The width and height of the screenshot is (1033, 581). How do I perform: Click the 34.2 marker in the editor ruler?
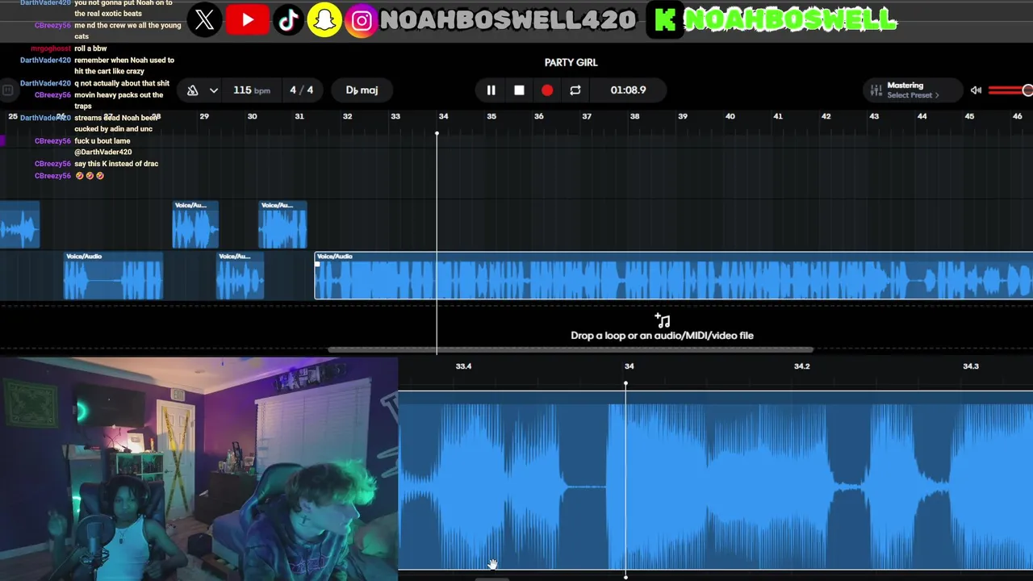801,366
